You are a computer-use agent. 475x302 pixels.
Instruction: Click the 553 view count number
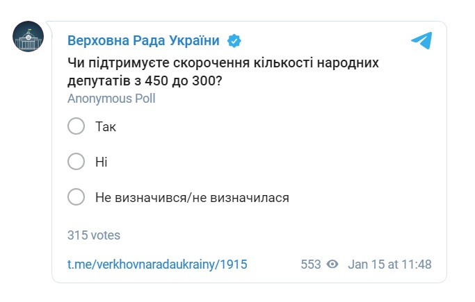tap(311, 265)
